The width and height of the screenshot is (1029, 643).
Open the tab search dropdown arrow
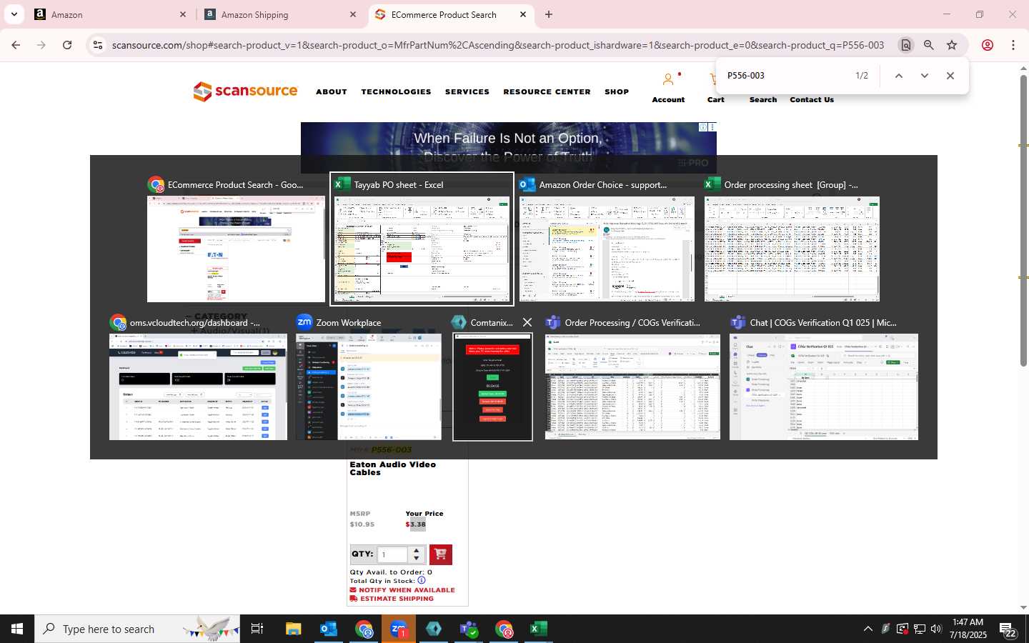tap(14, 14)
